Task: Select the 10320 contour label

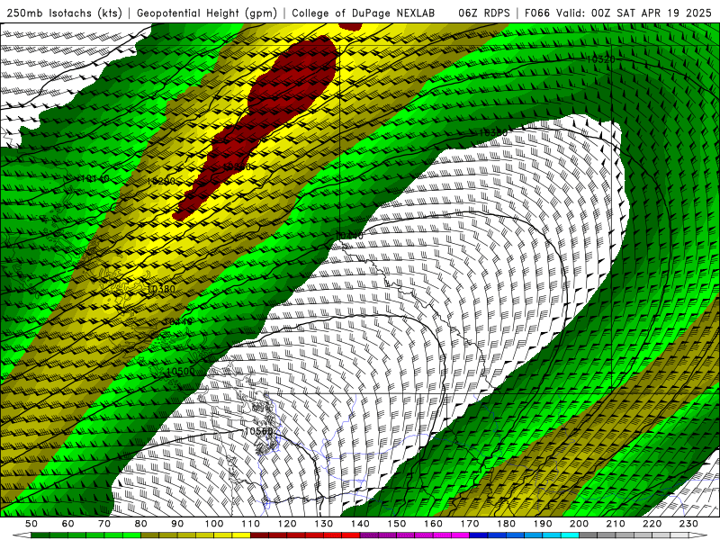Action: pos(600,59)
